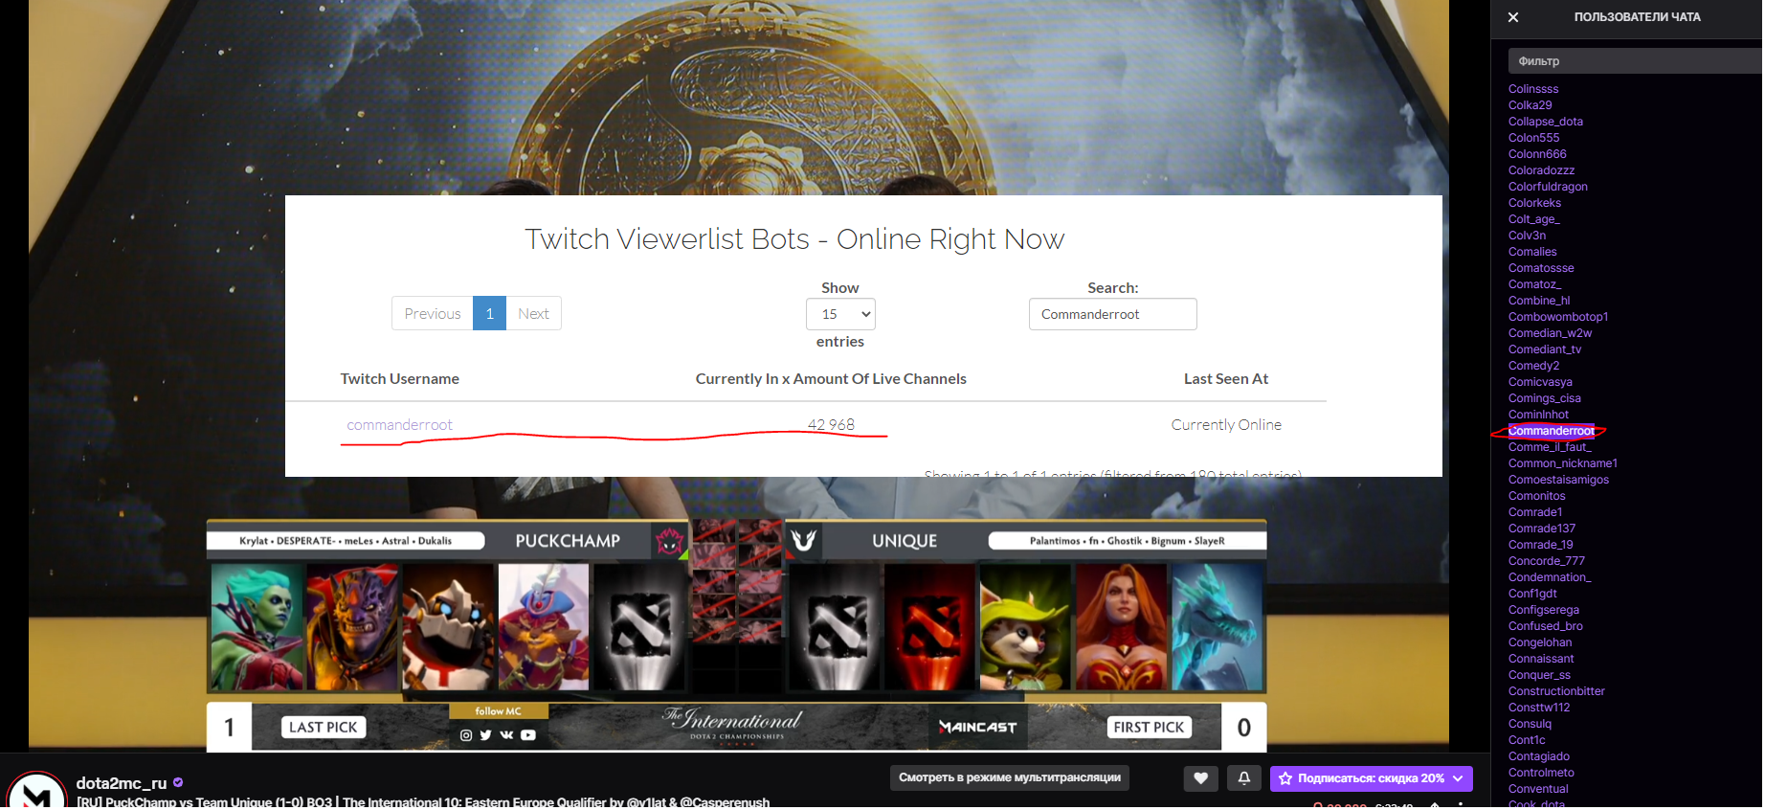1765x810 pixels.
Task: Click the verified badge next to dota2mc_ru
Action: pyautogui.click(x=178, y=783)
